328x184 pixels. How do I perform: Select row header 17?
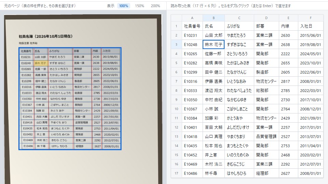(x=176, y=173)
